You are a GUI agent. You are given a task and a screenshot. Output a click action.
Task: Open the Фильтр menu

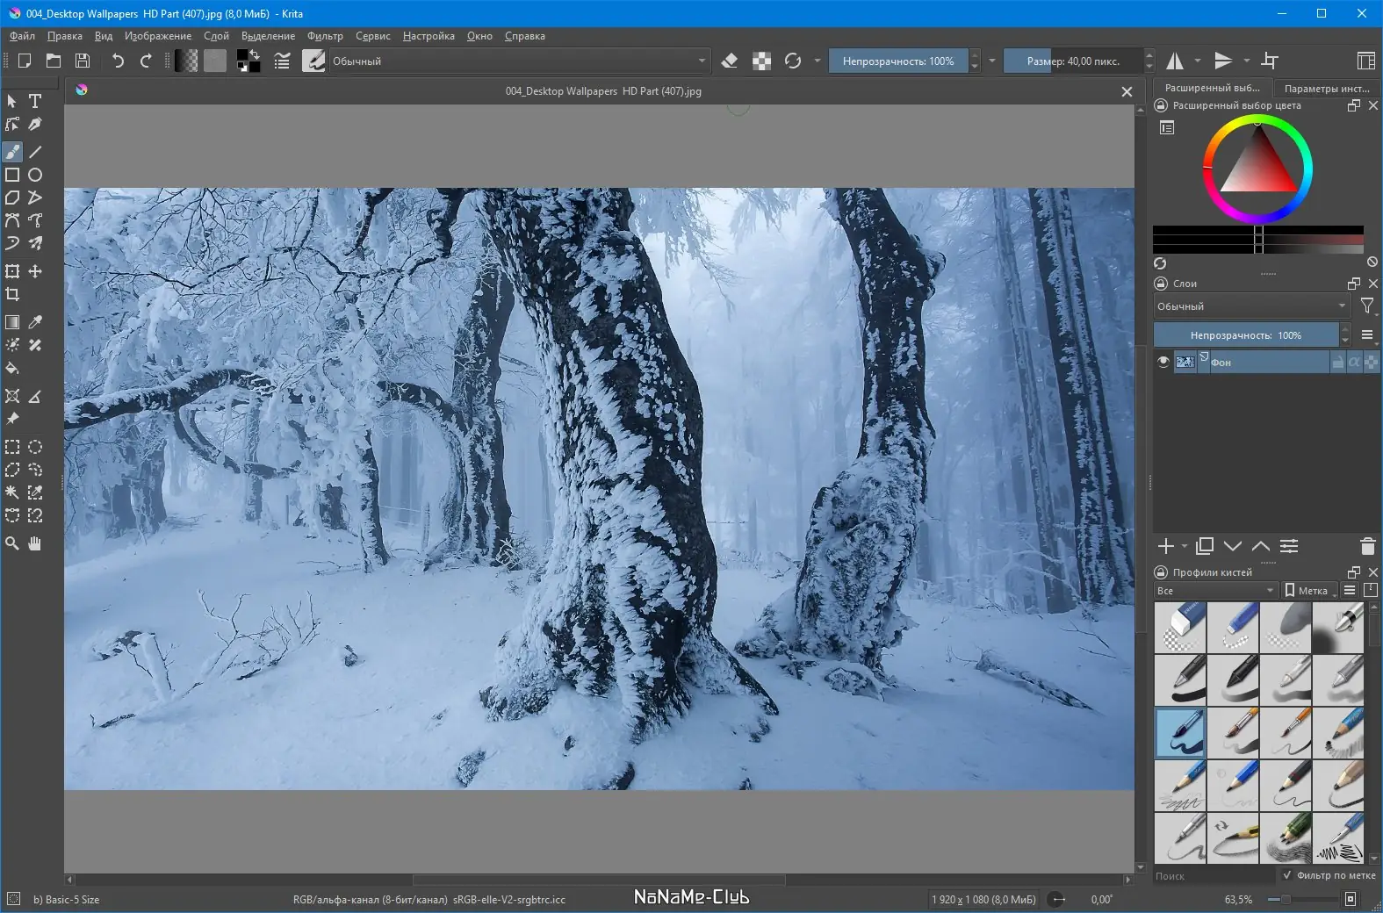tap(325, 36)
